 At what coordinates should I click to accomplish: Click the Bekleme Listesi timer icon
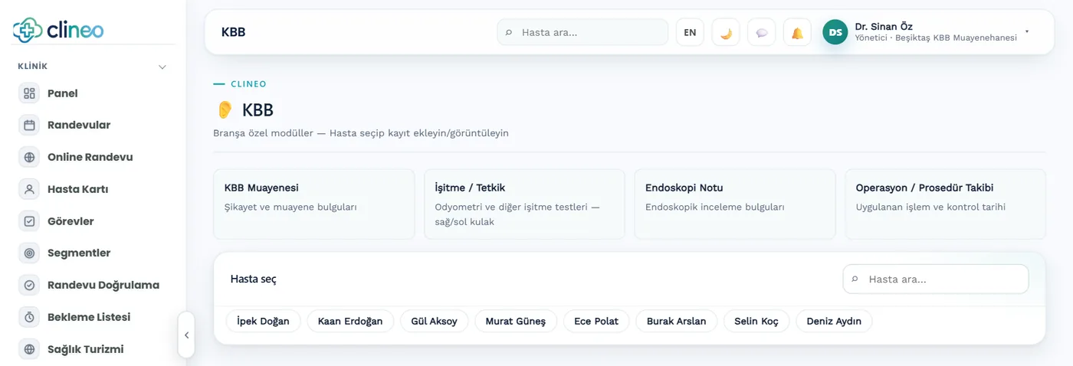(x=29, y=317)
